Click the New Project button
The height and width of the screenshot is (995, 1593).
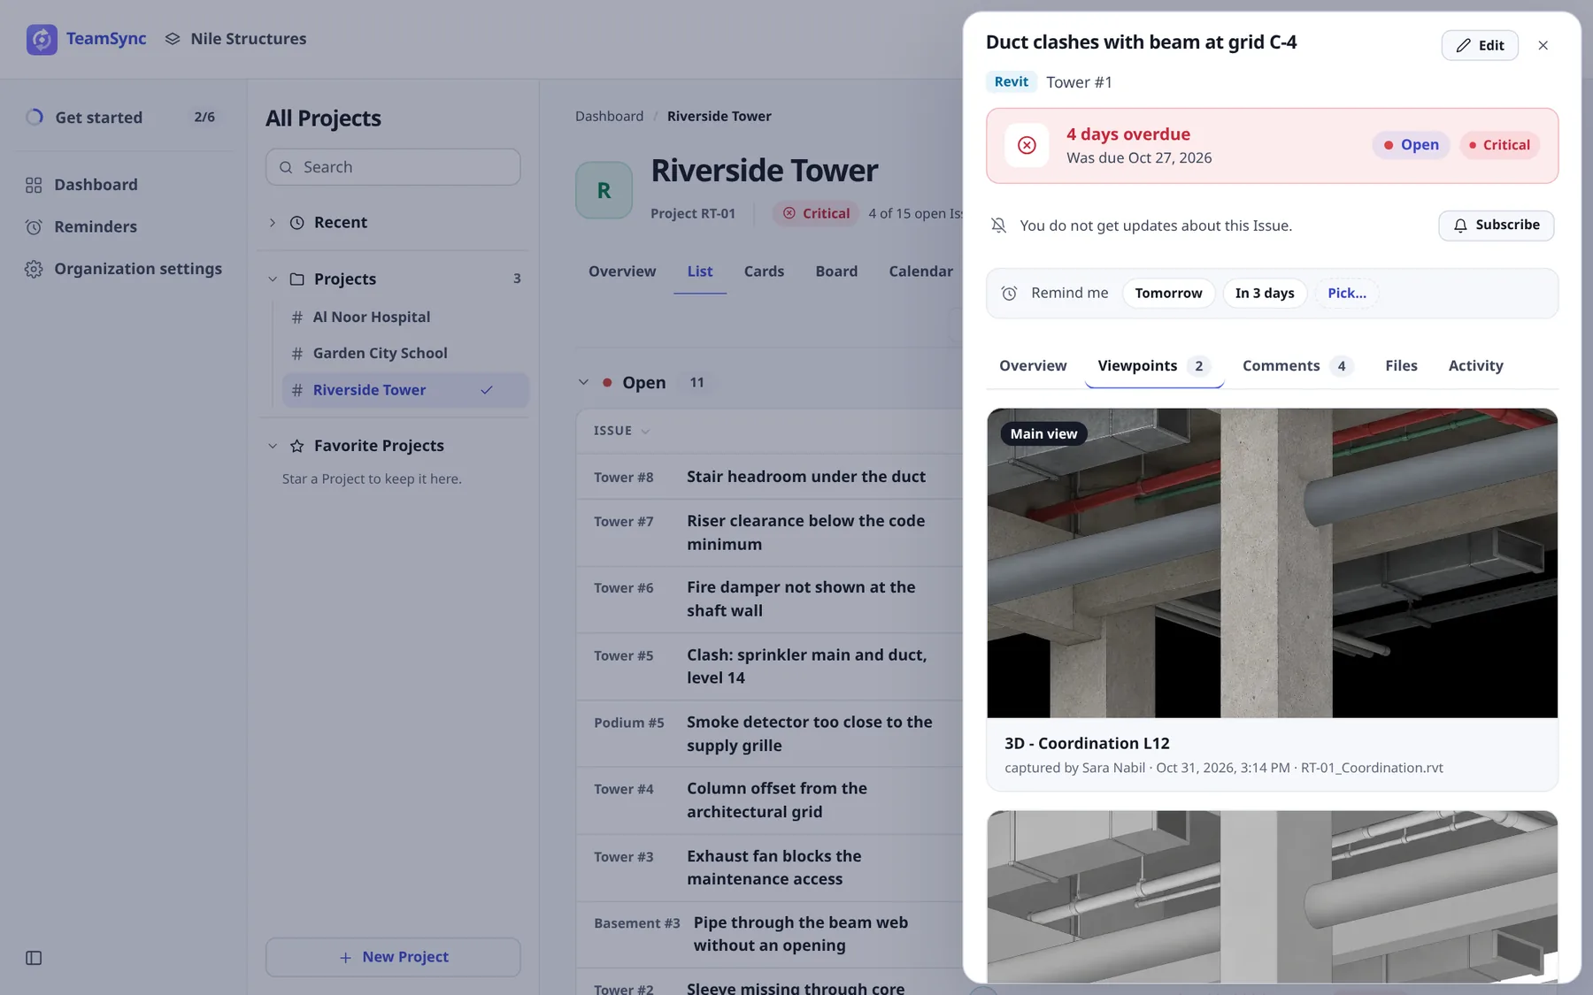click(393, 957)
